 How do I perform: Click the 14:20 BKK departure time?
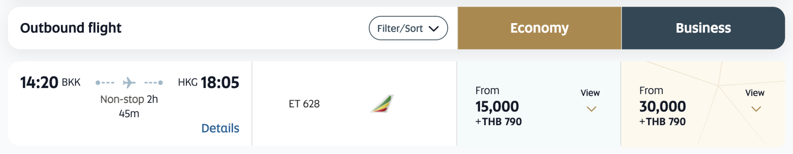pyautogui.click(x=50, y=83)
